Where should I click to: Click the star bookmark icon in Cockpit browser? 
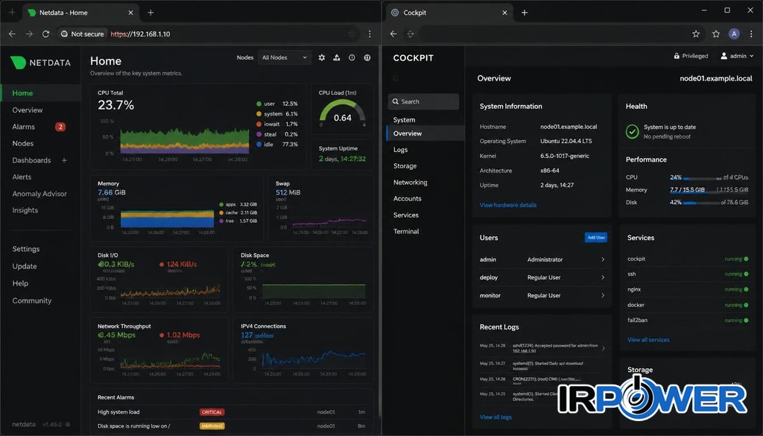tap(696, 34)
